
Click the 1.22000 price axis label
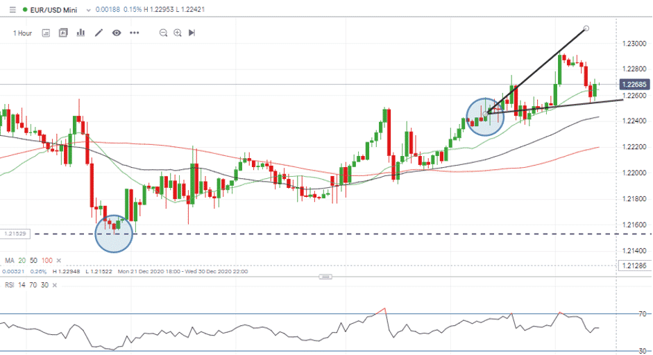[x=634, y=173]
